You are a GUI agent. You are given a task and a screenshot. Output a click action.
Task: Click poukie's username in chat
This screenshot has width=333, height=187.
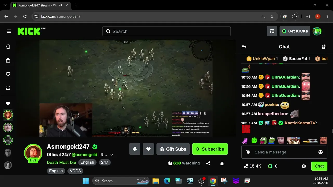(272, 105)
